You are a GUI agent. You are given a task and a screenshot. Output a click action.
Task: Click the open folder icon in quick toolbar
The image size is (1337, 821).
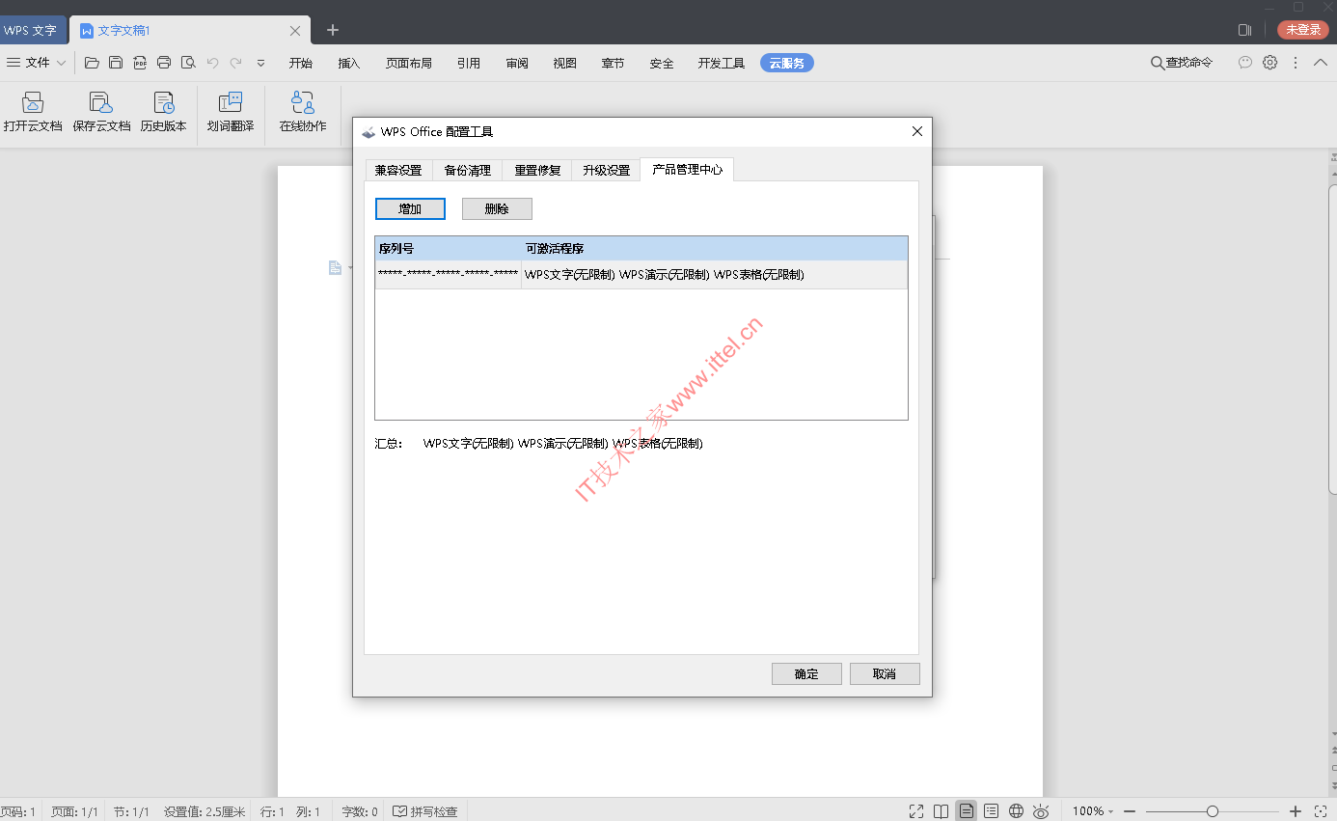92,63
